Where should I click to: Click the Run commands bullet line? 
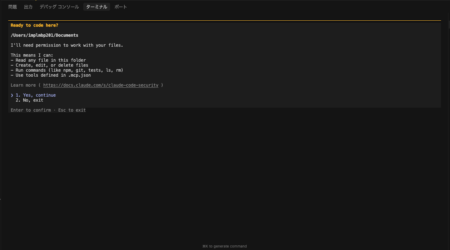(67, 70)
